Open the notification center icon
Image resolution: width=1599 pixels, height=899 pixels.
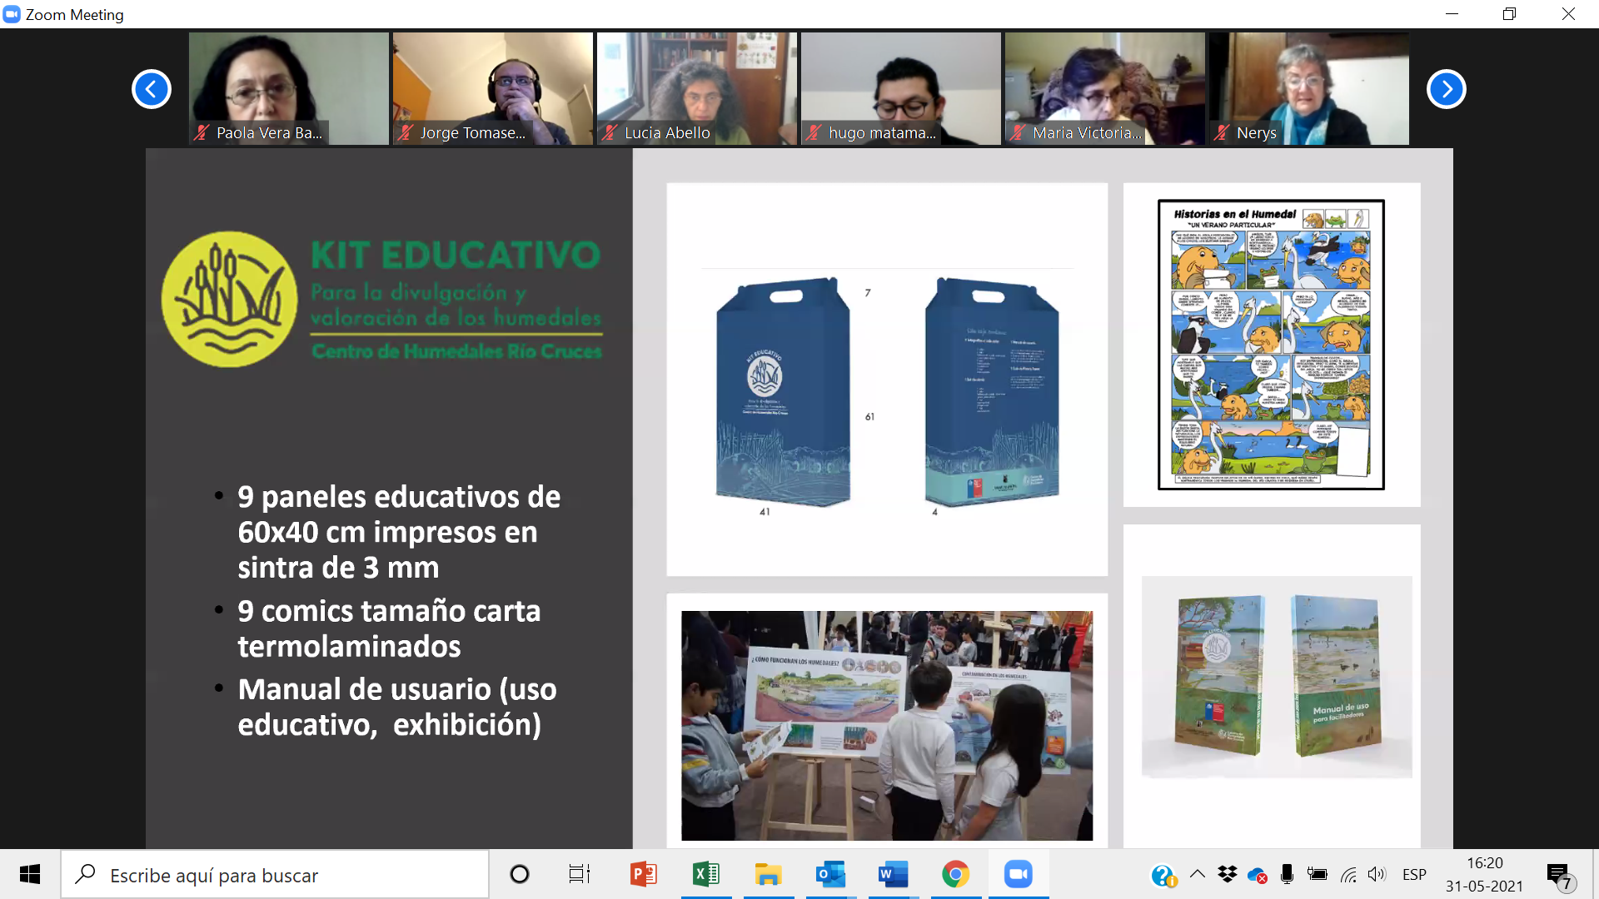1558,876
